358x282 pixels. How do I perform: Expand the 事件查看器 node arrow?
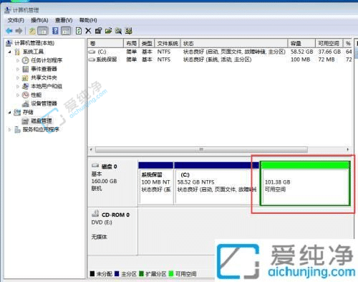18,69
